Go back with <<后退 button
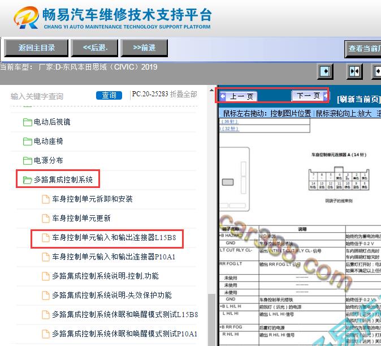Screen dimensions: 381x346 [x=95, y=48]
